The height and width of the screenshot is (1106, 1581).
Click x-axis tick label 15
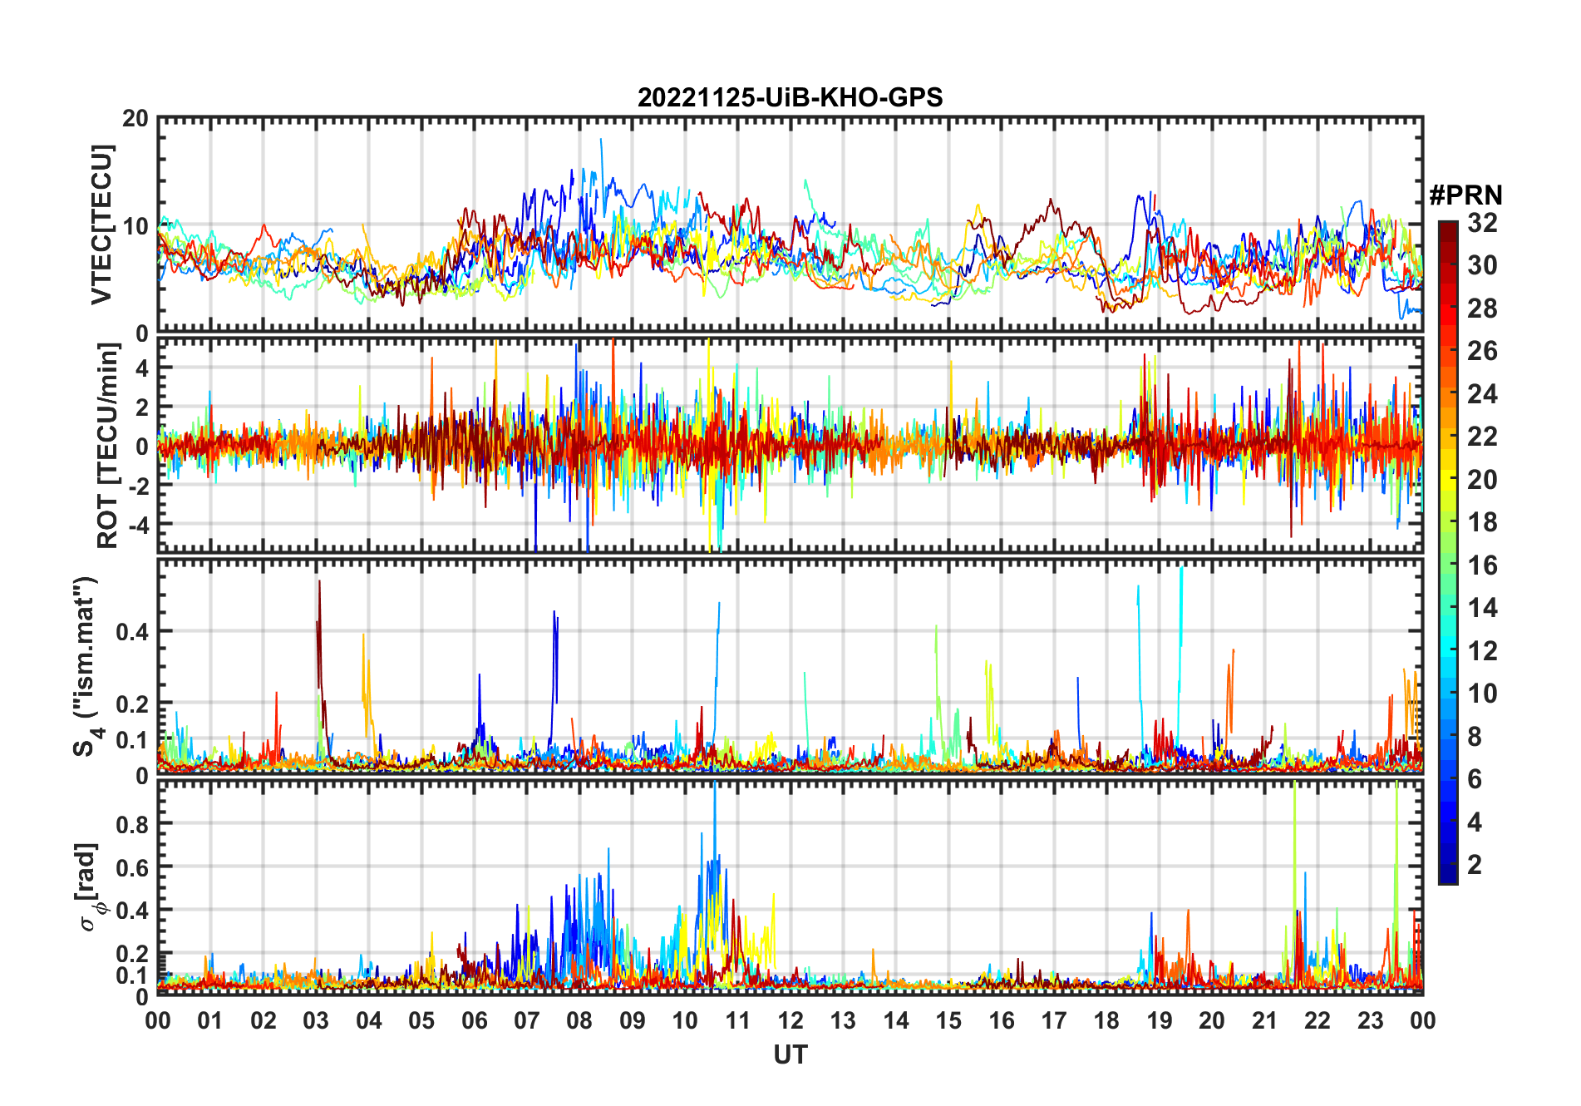948,1020
